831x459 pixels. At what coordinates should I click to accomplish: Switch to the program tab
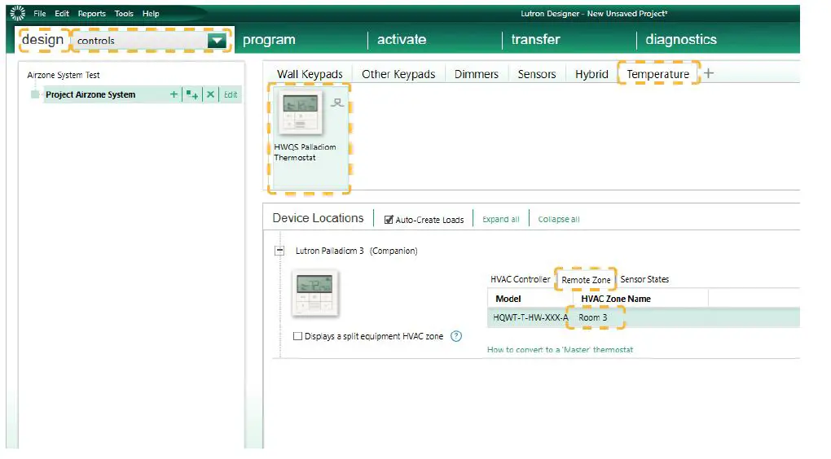coord(269,40)
